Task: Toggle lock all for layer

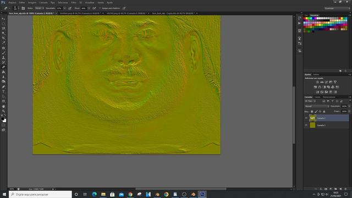Action: (324, 112)
